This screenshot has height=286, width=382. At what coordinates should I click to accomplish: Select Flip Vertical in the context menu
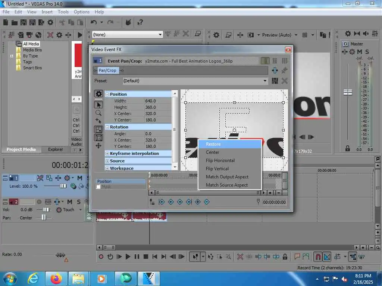pos(230,169)
